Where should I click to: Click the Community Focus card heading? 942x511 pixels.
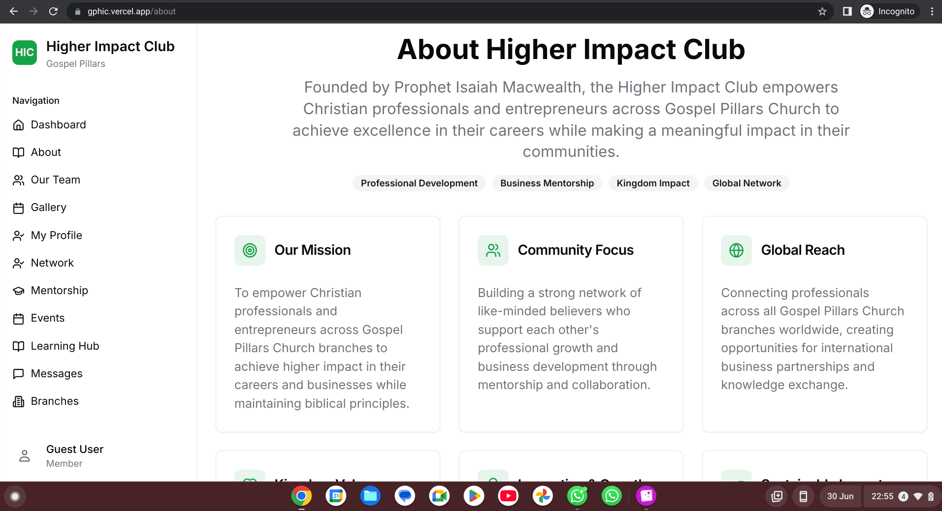576,250
